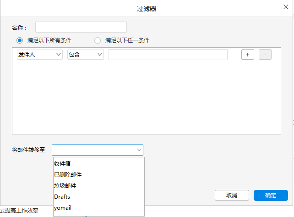Close the 过滤器 dialog with the X
The height and width of the screenshot is (217, 294).
(x=286, y=7)
